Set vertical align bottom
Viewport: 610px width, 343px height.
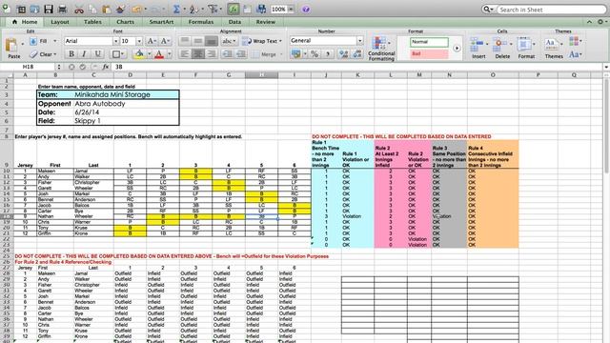(x=212, y=41)
